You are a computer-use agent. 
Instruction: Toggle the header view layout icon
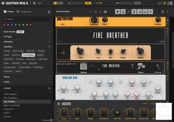coord(170,3)
